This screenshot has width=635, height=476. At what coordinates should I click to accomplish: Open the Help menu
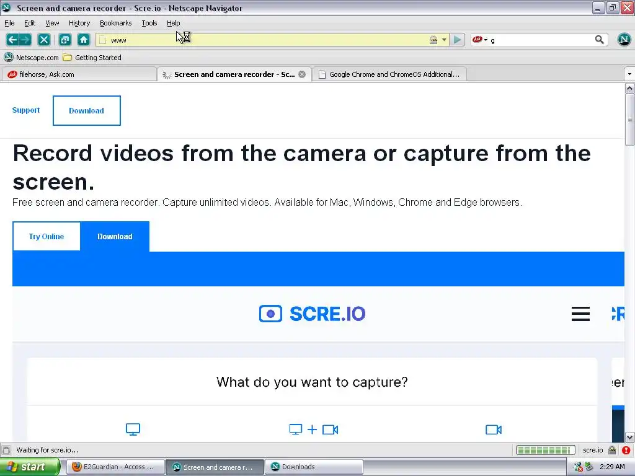tap(174, 23)
